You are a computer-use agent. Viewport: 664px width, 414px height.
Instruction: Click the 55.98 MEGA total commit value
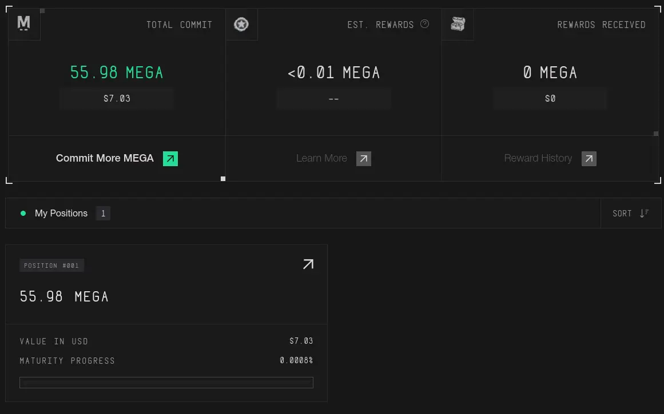pos(117,73)
